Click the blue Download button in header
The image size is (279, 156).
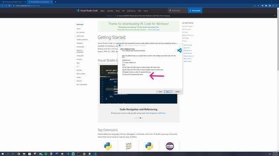coord(195,10)
